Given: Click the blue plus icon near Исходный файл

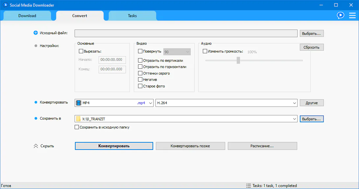Looking at the screenshot, I should pos(36,33).
